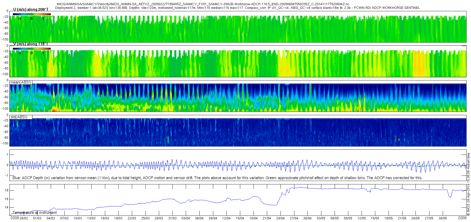Click the 10/03 date tick label
471x222 pixels.
78,218
